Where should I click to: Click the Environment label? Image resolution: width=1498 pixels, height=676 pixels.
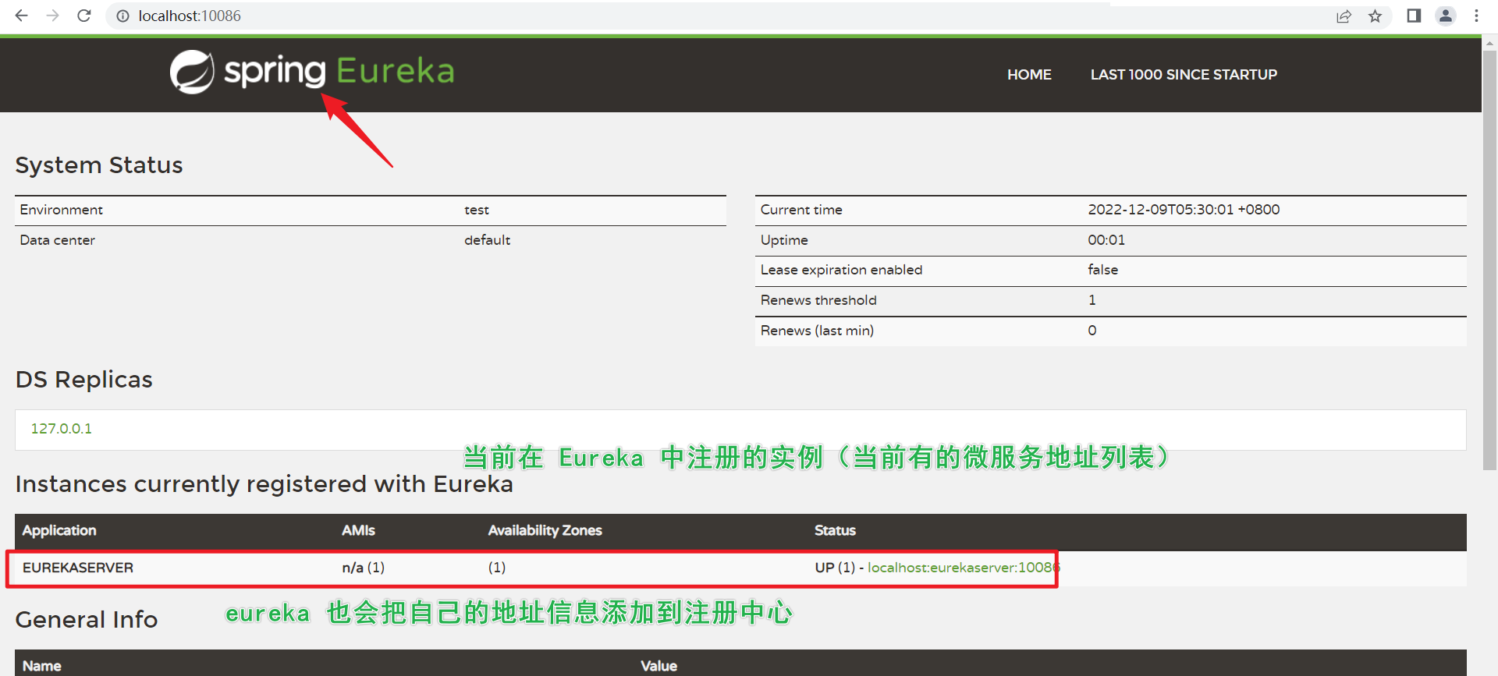coord(62,210)
